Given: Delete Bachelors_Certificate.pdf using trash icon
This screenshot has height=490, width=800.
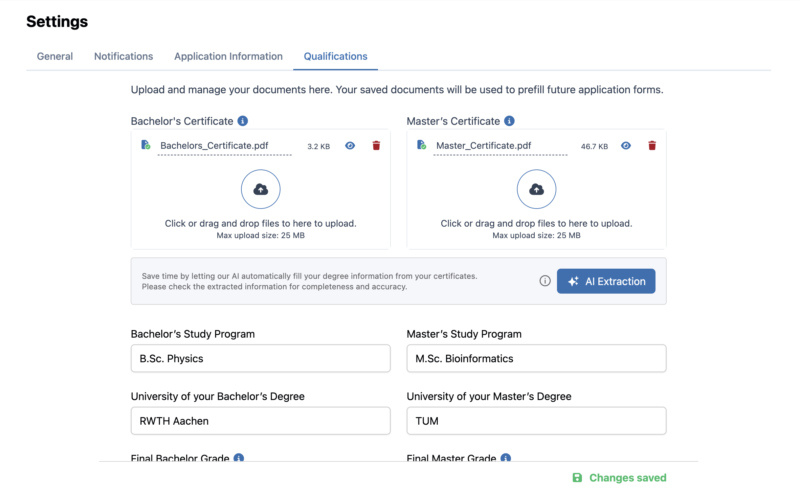Looking at the screenshot, I should [x=376, y=145].
